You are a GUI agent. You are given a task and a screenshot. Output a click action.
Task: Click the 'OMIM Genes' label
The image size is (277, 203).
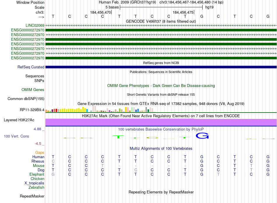[33, 90]
